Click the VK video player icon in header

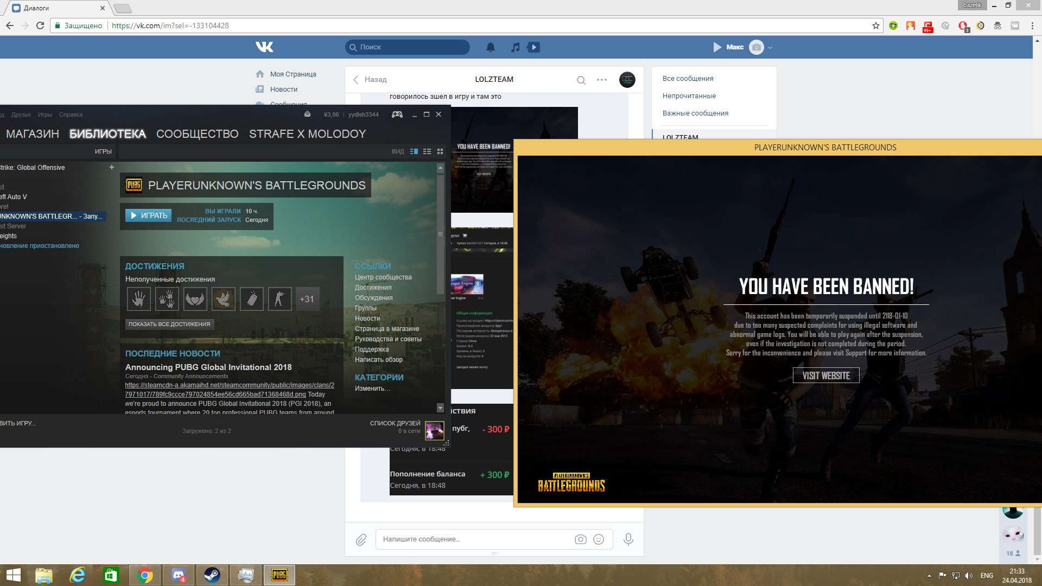(x=534, y=47)
